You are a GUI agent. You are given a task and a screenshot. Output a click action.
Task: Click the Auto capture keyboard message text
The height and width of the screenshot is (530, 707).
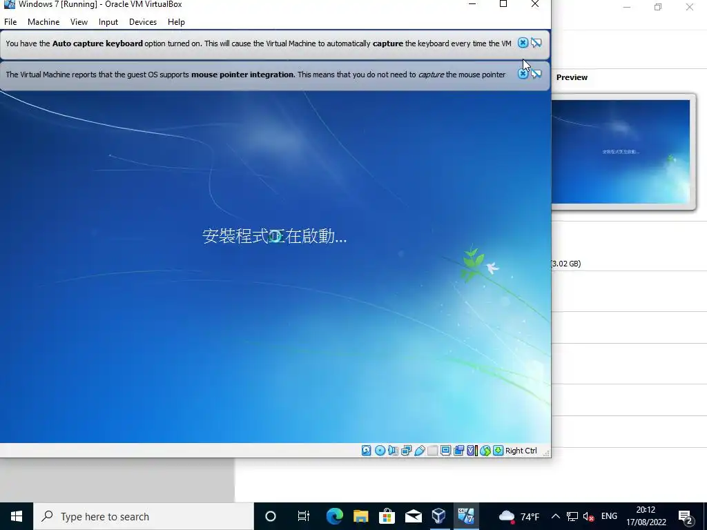click(x=258, y=43)
